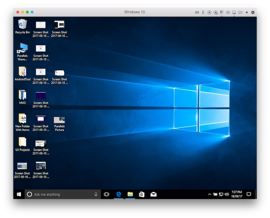
Task: Open Task View from the taskbar
Action: pyautogui.click(x=106, y=194)
